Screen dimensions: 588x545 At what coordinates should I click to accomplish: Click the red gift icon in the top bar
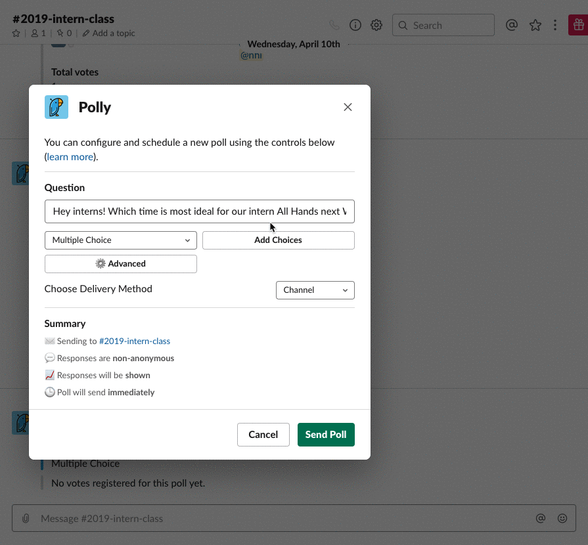[x=577, y=25]
